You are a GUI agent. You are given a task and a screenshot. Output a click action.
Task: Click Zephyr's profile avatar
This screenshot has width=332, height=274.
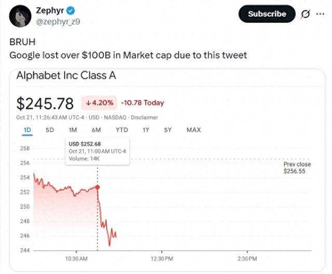tap(19, 16)
